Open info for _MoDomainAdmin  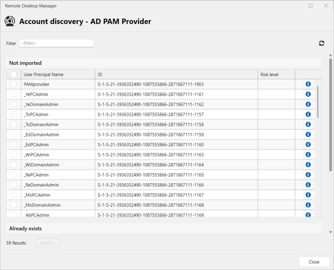308,205
